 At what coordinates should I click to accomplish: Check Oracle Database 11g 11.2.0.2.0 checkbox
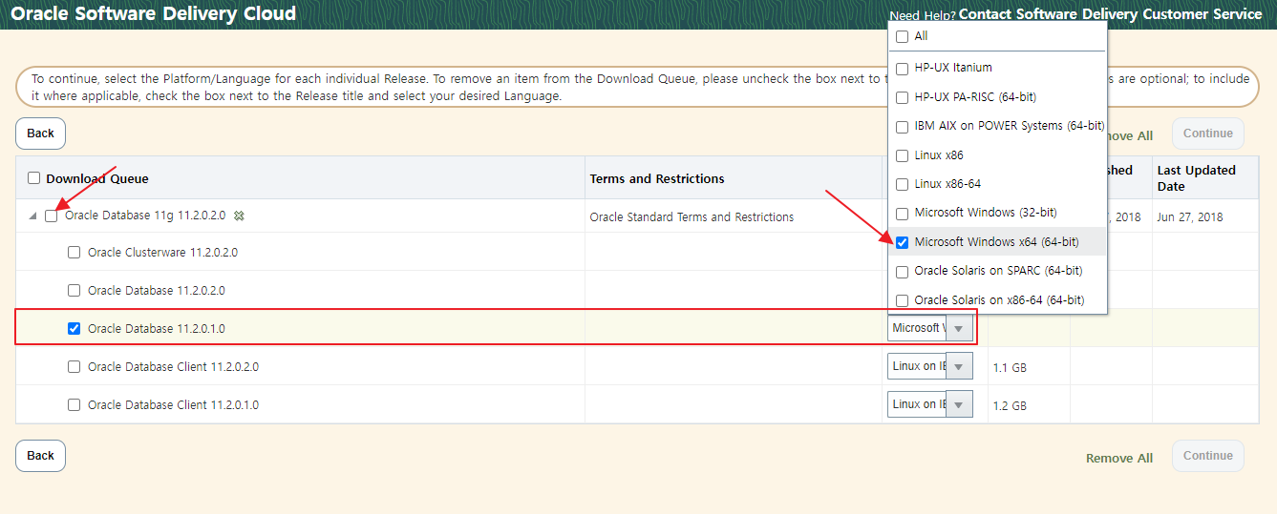tap(52, 216)
